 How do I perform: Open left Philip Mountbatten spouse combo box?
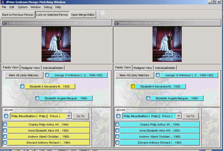pos(38,116)
